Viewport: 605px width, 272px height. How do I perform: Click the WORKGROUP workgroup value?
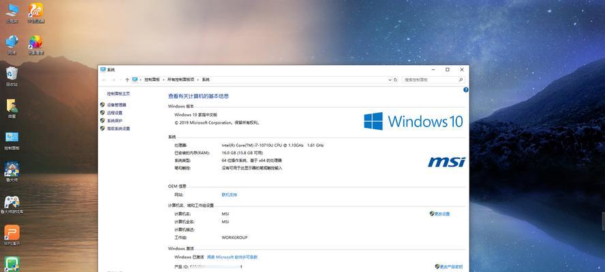tap(234, 238)
